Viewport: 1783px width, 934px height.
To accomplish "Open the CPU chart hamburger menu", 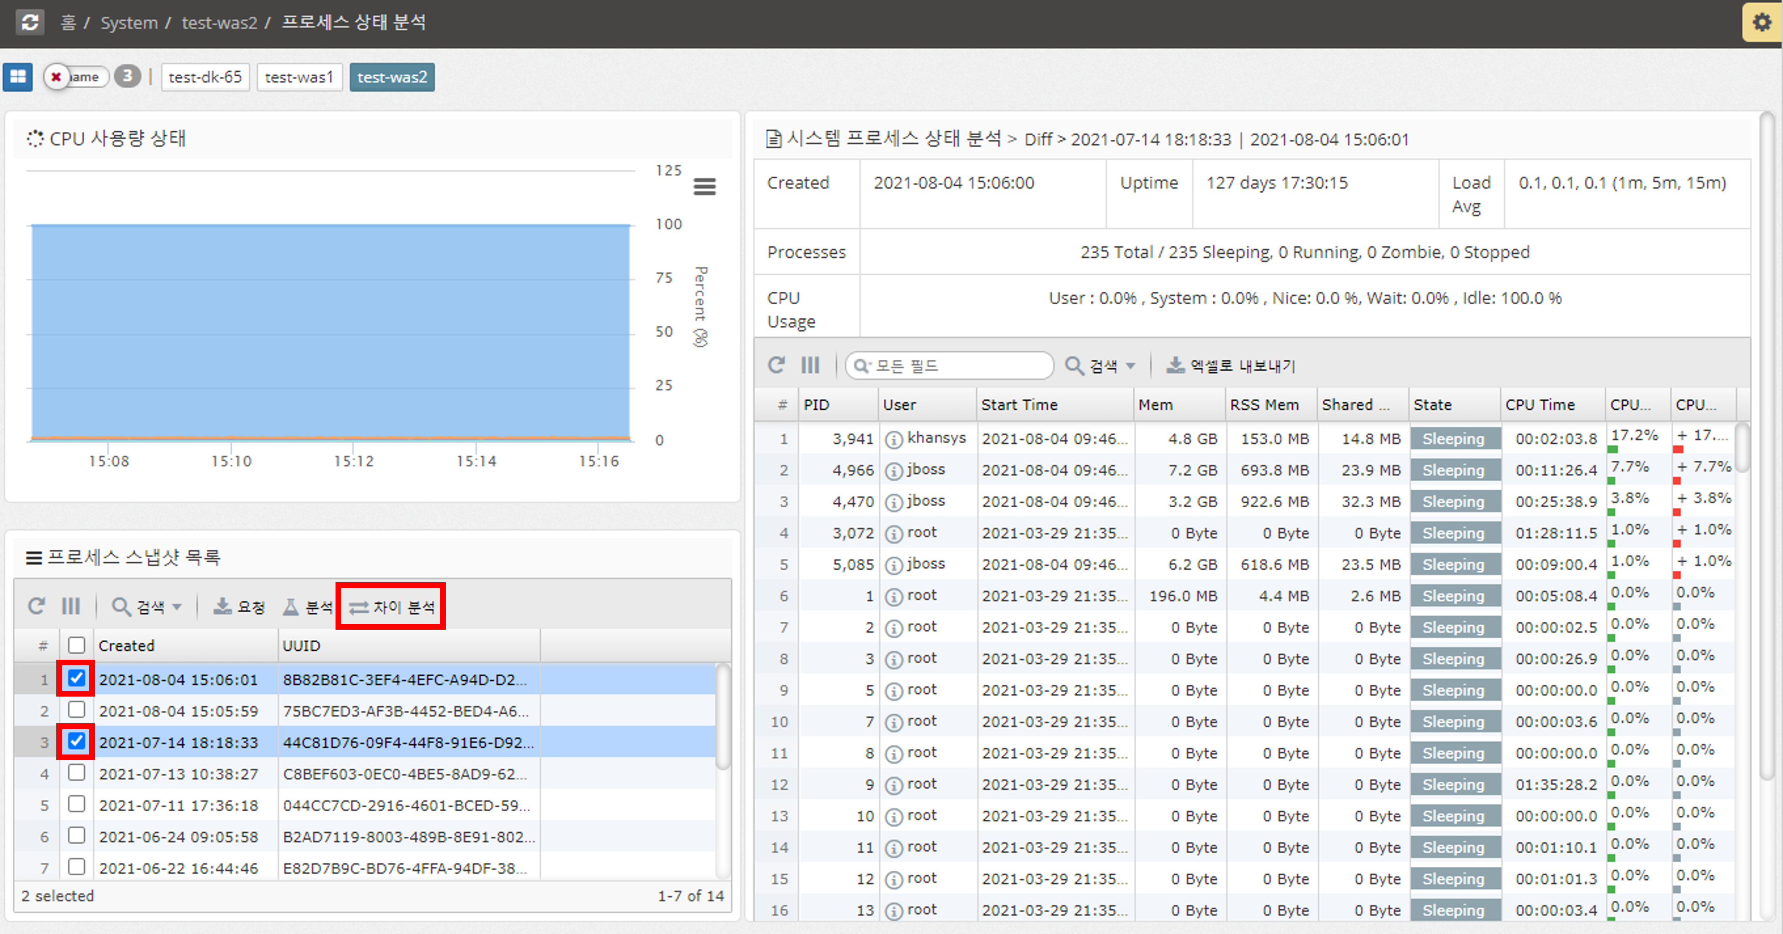I will click(704, 186).
